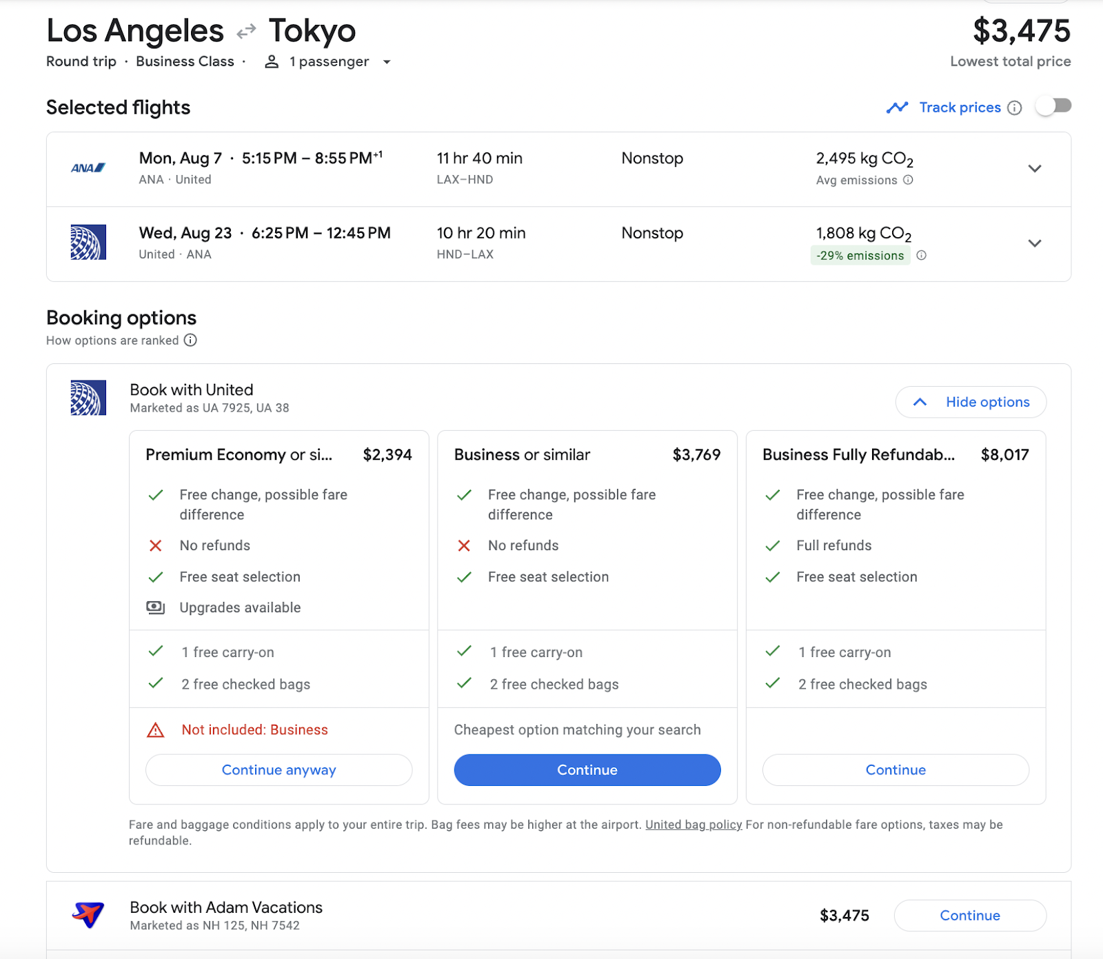Click the -29% emissions info icon
The height and width of the screenshot is (959, 1103).
pyautogui.click(x=921, y=255)
